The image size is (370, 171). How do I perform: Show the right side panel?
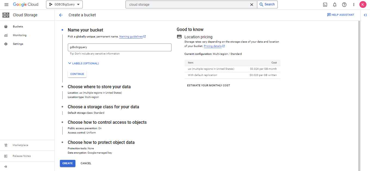pyautogui.click(x=365, y=15)
